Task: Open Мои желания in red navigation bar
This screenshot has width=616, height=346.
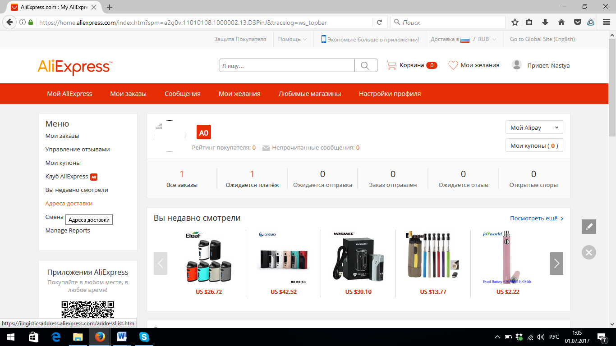Action: tap(239, 94)
